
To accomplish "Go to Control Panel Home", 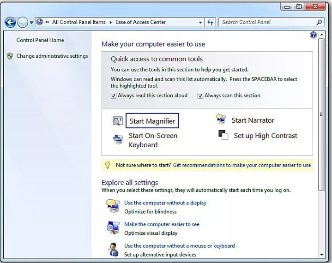I will 40,40.
